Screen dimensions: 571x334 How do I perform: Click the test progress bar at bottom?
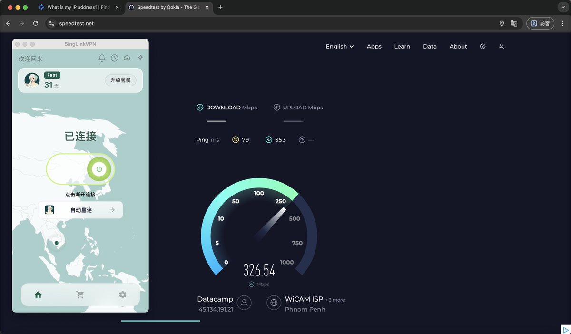coord(160,321)
